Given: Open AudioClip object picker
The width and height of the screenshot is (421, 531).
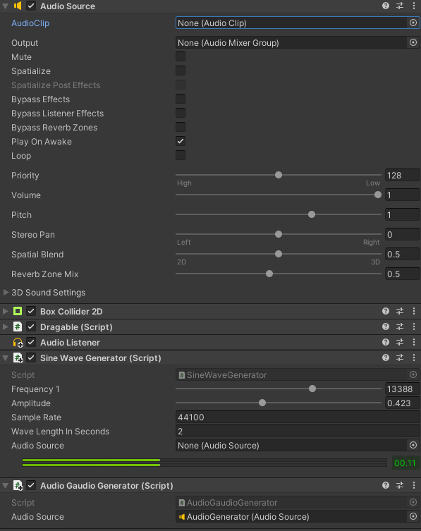Looking at the screenshot, I should pos(413,23).
